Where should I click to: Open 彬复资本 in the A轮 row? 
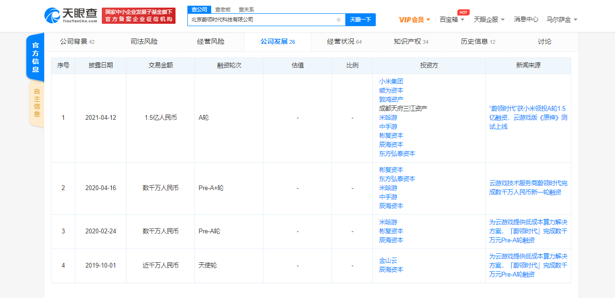coord(391,135)
